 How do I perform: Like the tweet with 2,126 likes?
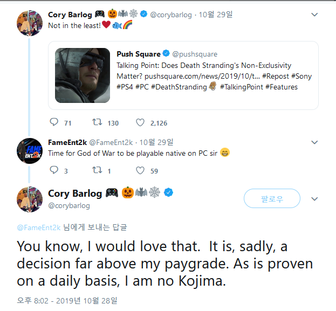[x=141, y=123]
